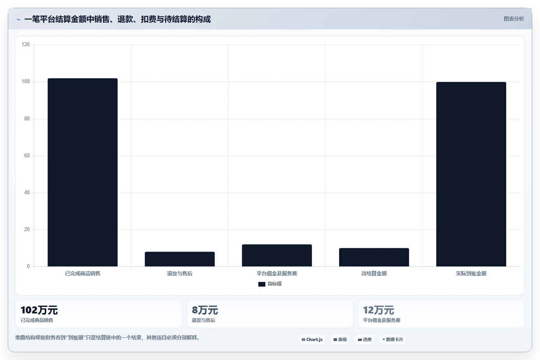Toggle the 指标值 legend color swatch
Viewport: 540px width, 360px height.
[x=262, y=284]
